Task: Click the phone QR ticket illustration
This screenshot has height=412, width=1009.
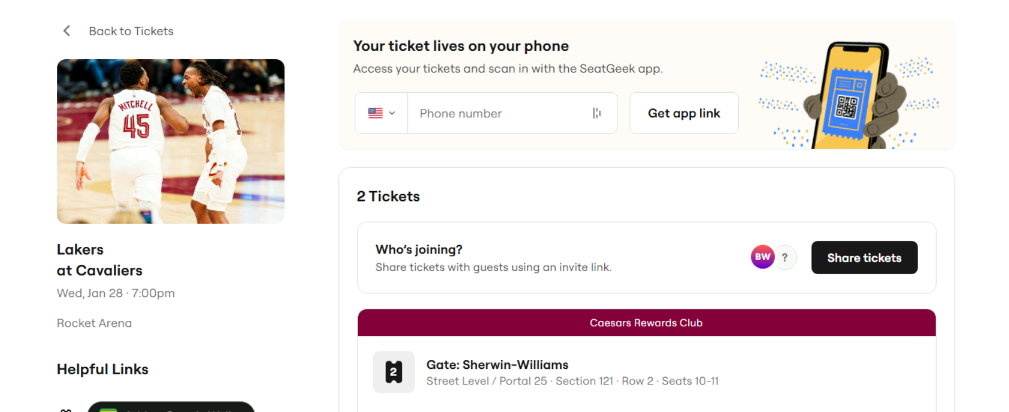Action: (849, 96)
